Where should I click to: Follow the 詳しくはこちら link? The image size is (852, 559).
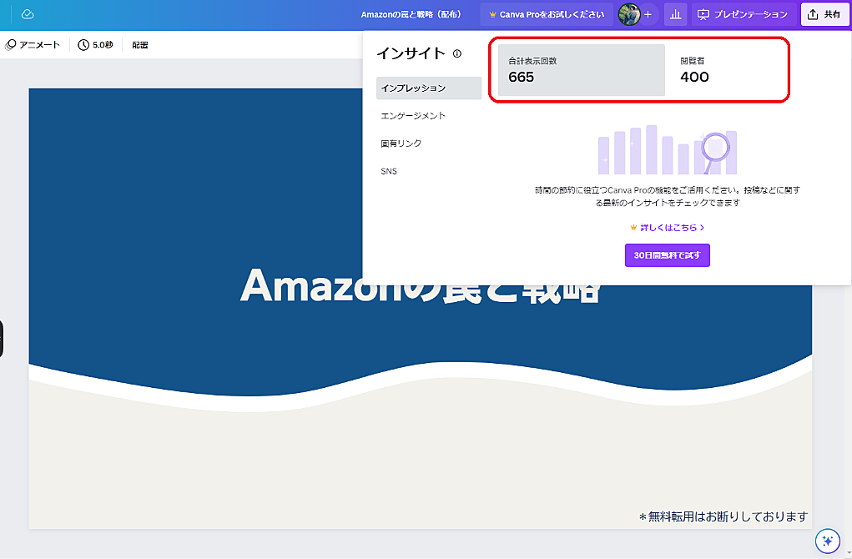point(668,228)
